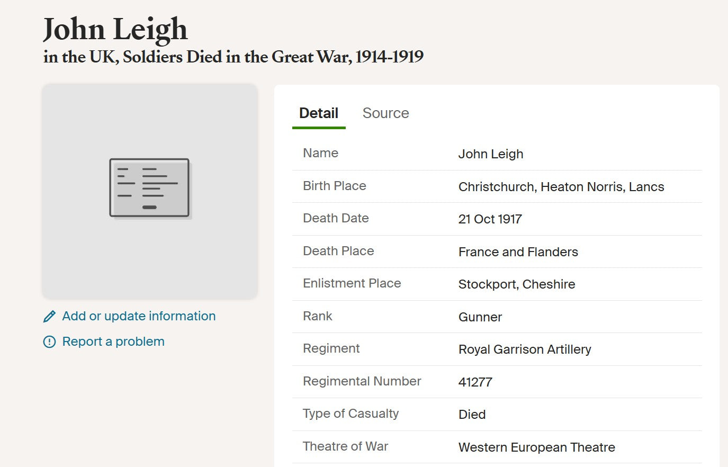The image size is (728, 467).
Task: Click the exclamation icon next to Report a problem
Action: (x=49, y=342)
